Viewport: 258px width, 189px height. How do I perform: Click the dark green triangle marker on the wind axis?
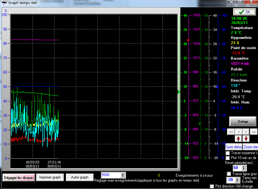point(200,124)
